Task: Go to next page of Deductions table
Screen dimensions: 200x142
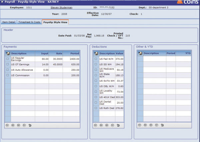Action: pyautogui.click(x=107, y=125)
